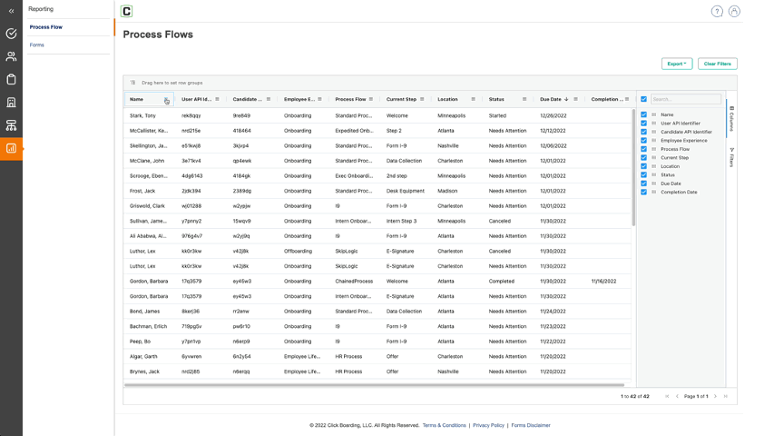Toggle the select-all columns checkbox
This screenshot has height=436, width=774.
643,99
